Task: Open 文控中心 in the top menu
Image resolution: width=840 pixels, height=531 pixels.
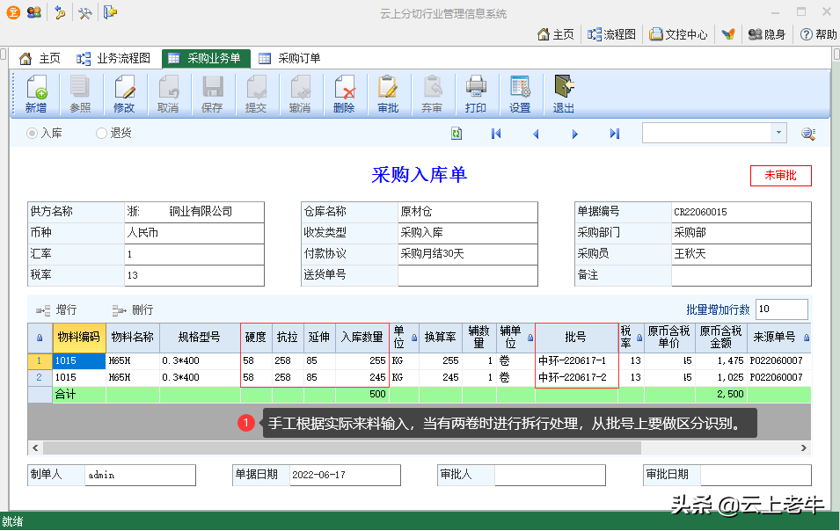Action: tap(678, 34)
